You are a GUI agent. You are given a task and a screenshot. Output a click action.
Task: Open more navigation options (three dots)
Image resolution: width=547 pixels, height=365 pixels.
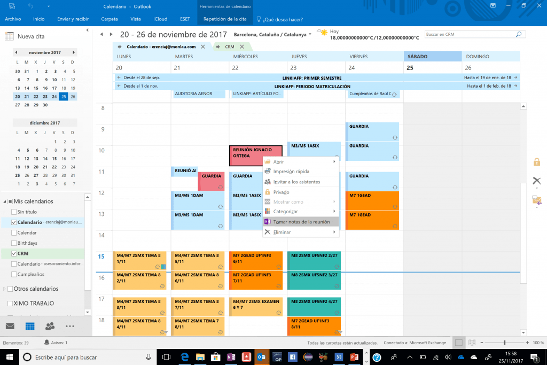coord(70,327)
